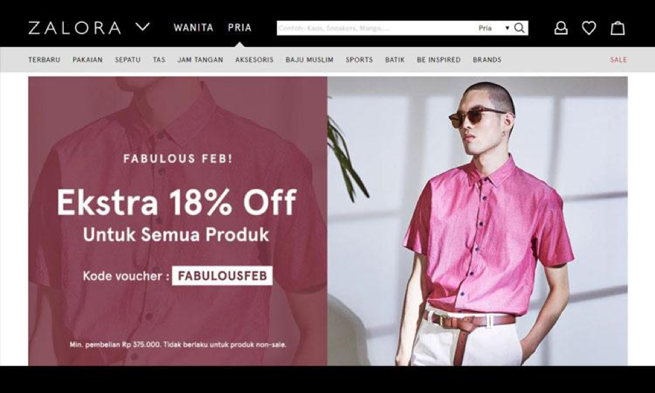Select the PRIA tab
The width and height of the screenshot is (655, 393).
point(239,28)
